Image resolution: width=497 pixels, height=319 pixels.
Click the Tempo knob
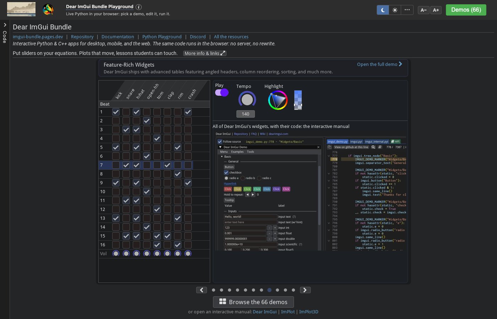tap(247, 100)
